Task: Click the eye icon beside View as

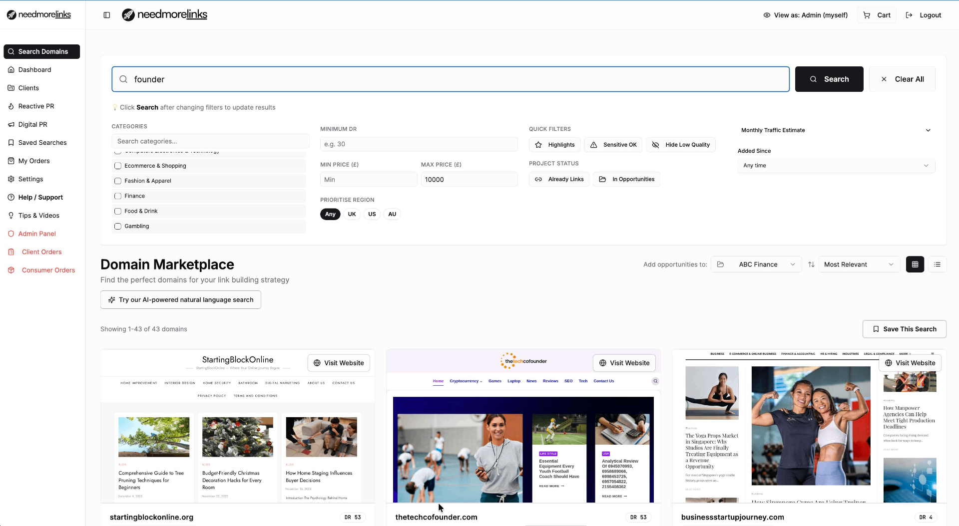Action: (x=767, y=15)
